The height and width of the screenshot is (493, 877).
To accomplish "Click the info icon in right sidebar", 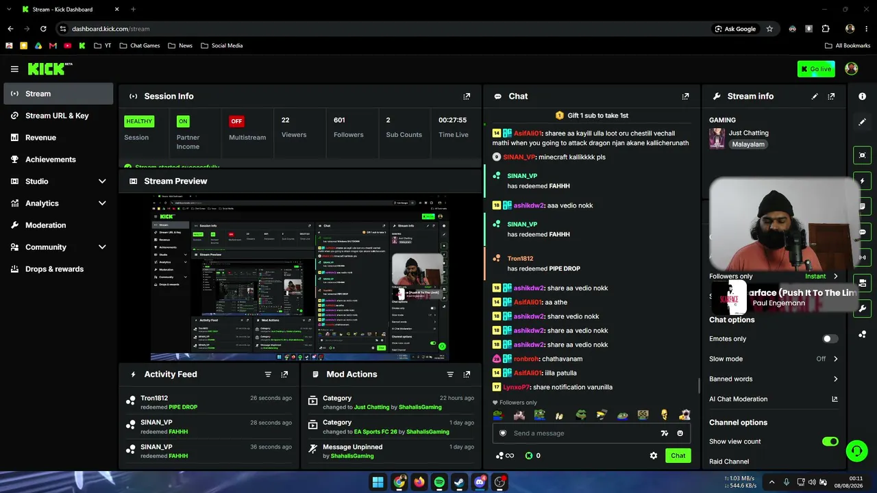I will 863,97.
